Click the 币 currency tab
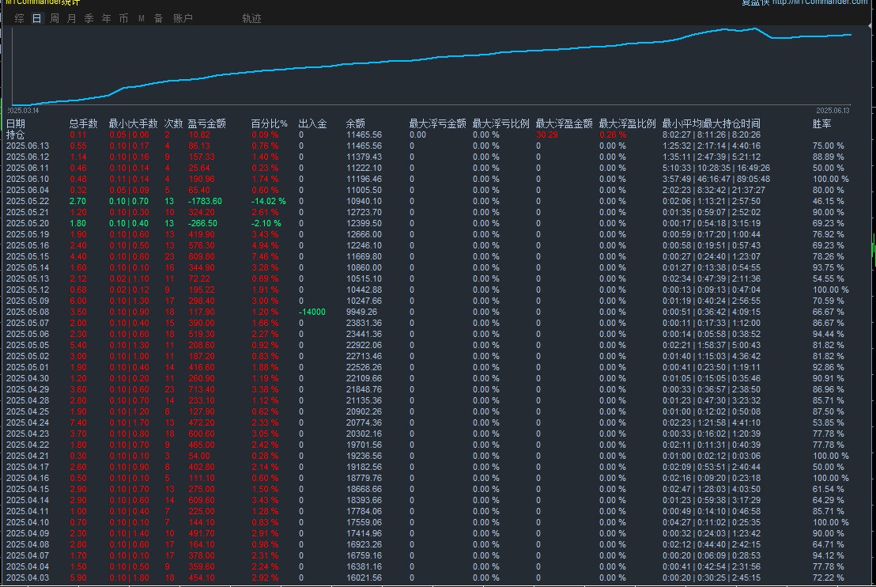Viewport: 876px width, 587px height. (123, 18)
